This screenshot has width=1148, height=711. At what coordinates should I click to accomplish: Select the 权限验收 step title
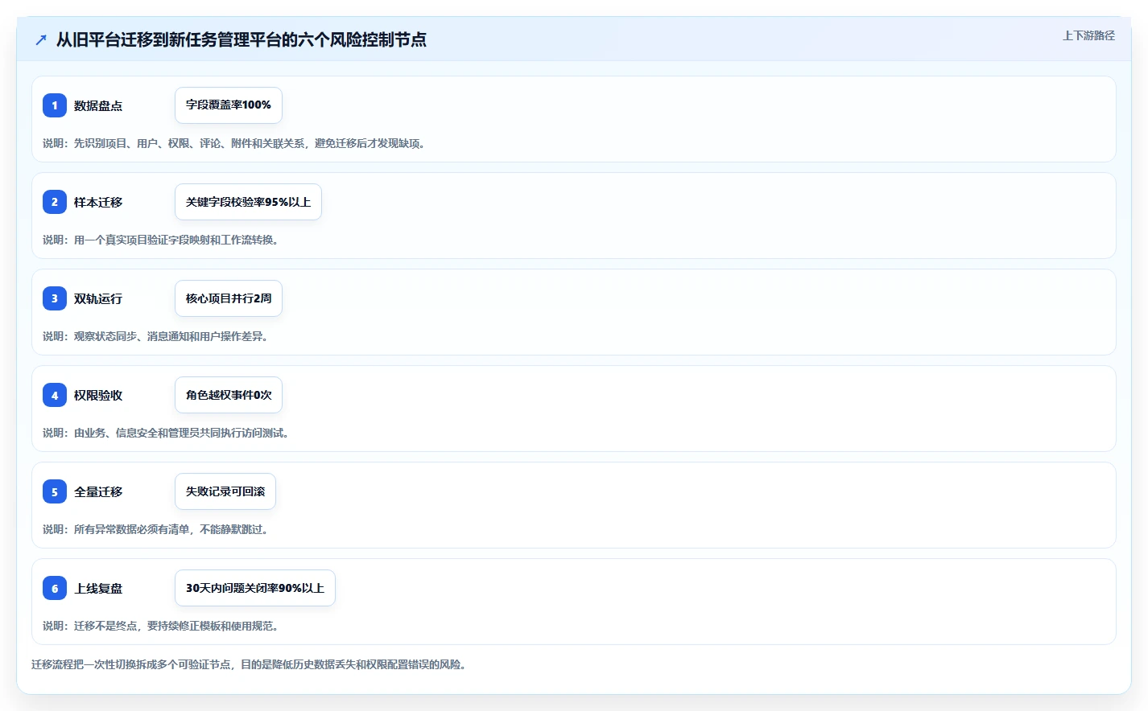pyautogui.click(x=98, y=395)
